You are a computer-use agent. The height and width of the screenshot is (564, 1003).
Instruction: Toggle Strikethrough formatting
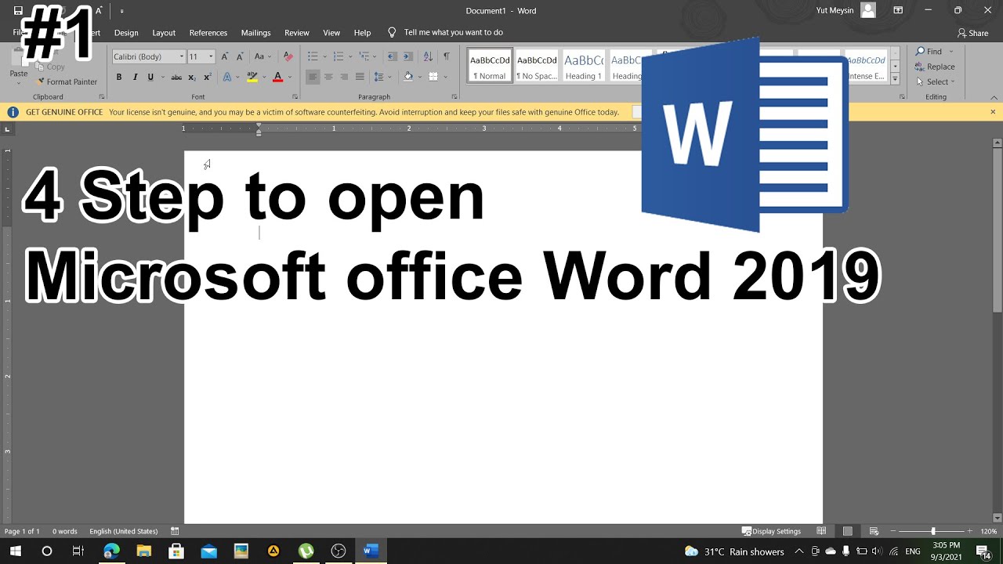[x=176, y=77]
